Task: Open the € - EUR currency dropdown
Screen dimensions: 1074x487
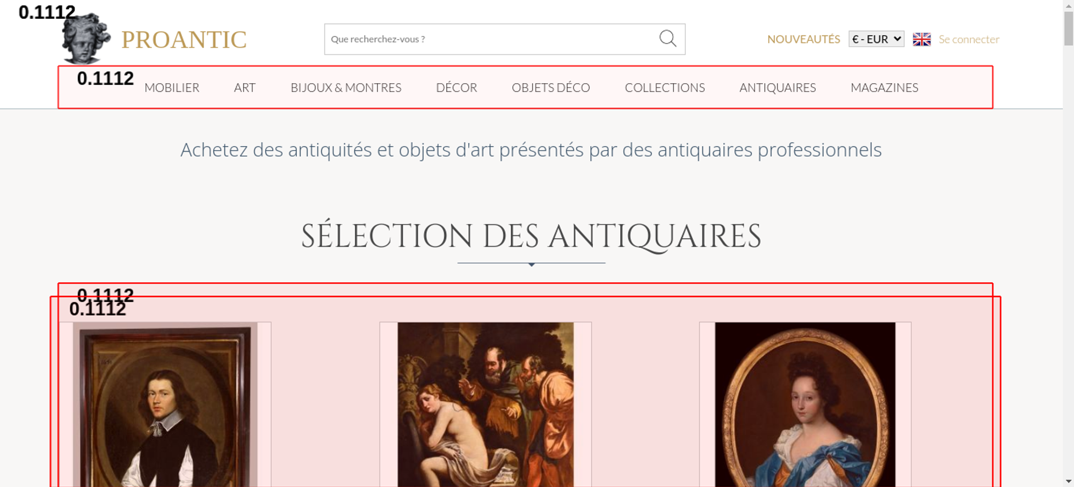Action: (876, 39)
